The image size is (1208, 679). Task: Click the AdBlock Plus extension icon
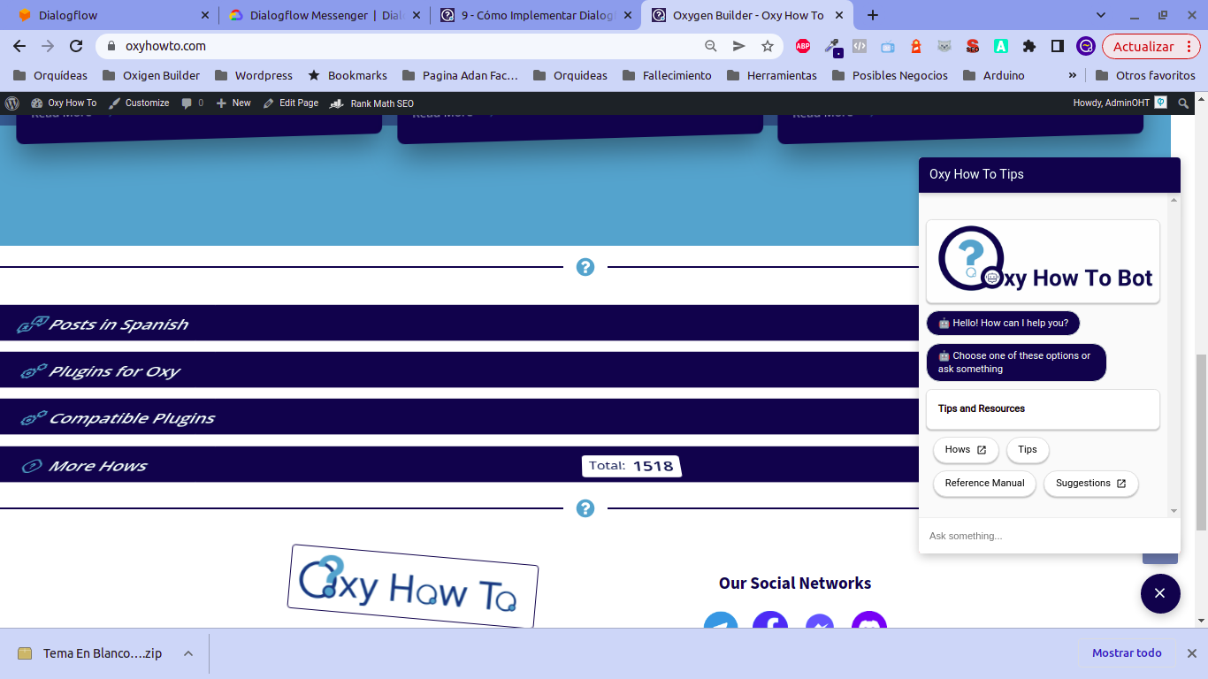[802, 46]
